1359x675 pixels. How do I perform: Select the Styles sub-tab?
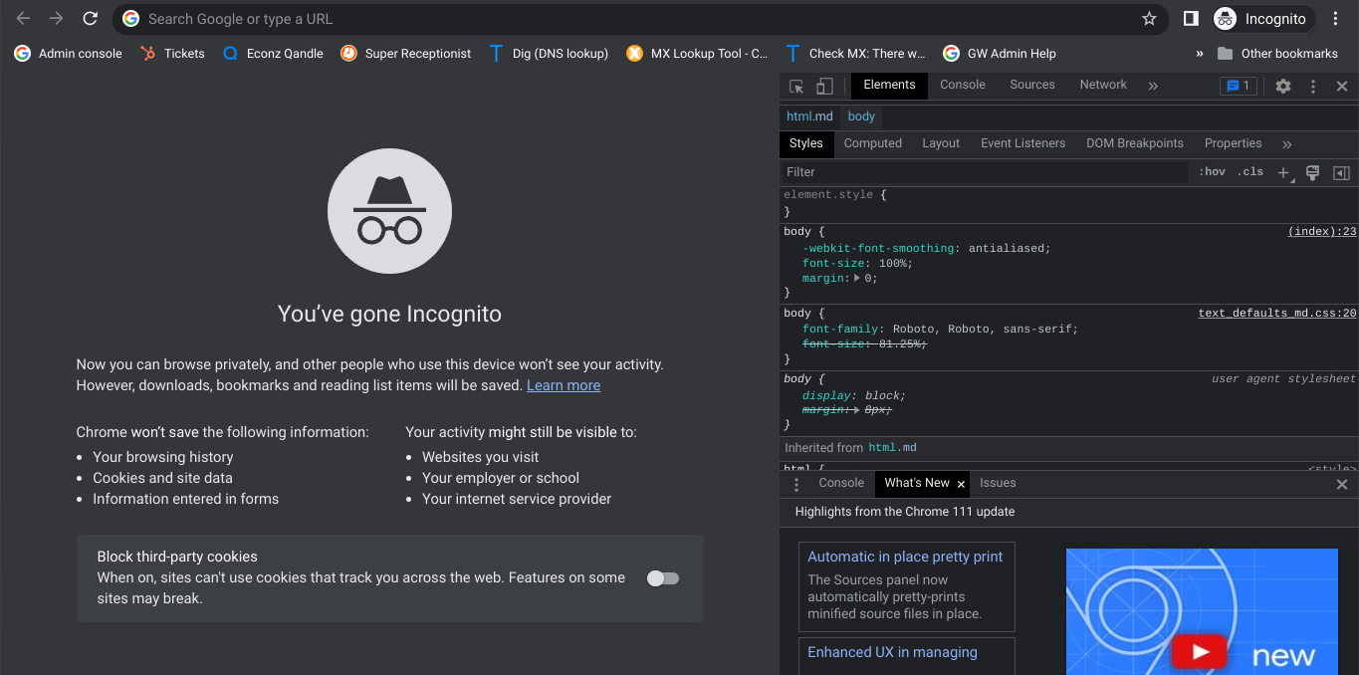(x=805, y=143)
